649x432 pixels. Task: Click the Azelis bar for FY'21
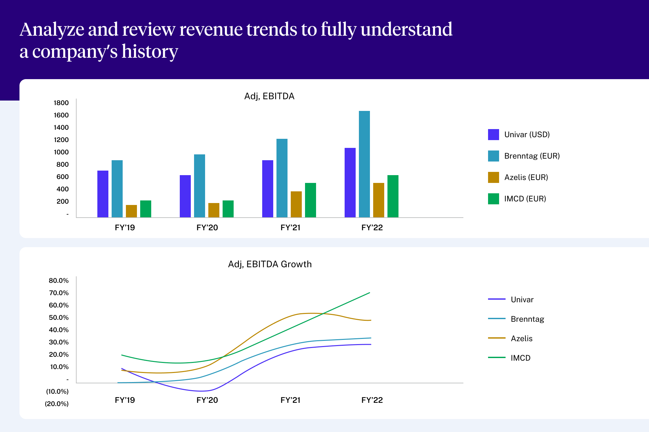[296, 204]
